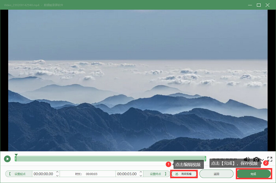The height and width of the screenshot is (183, 276).
Task: Play the video with the green play button
Action: click(7, 159)
